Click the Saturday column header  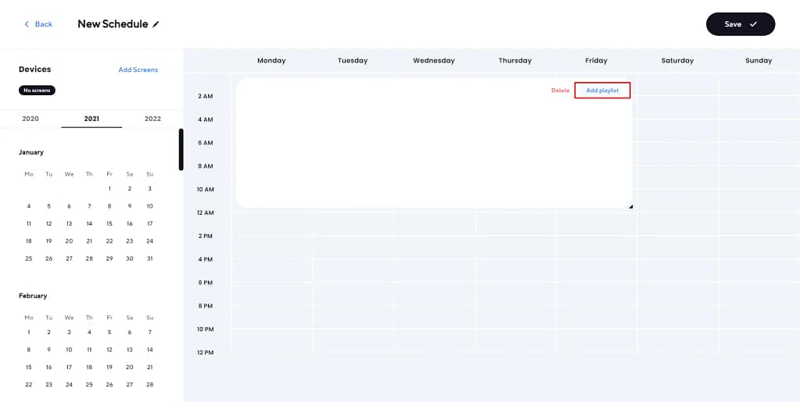tap(677, 60)
